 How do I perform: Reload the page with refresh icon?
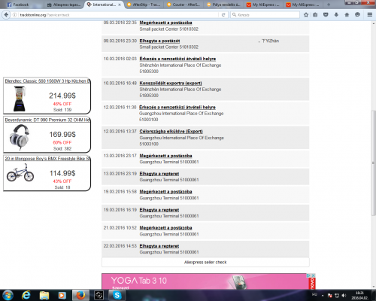coord(223,15)
